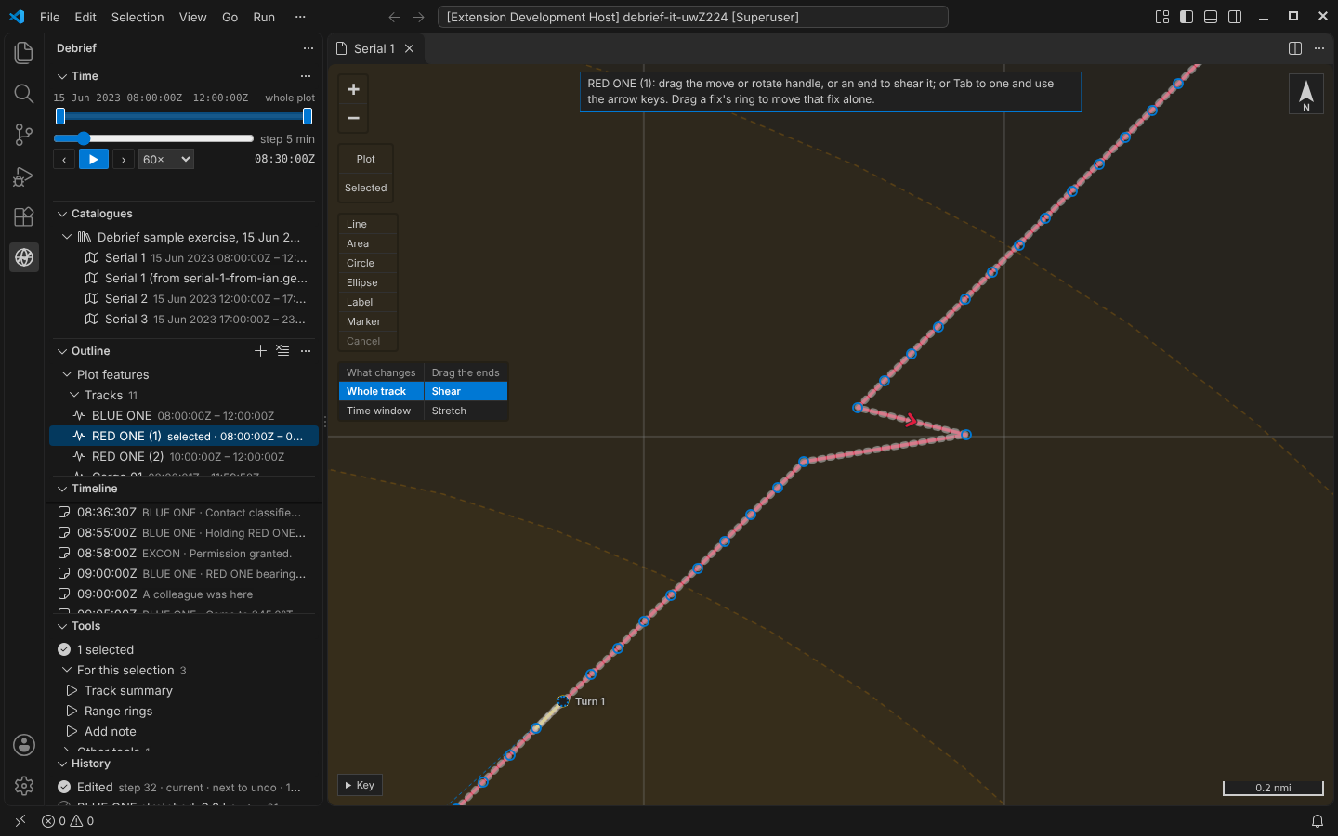The width and height of the screenshot is (1338, 836).
Task: Go back with the navigation arrow
Action: 394,17
